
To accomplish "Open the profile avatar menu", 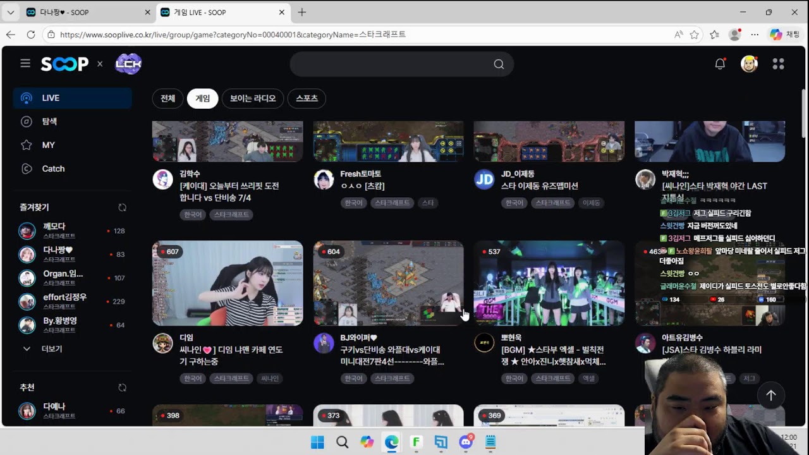I will tap(749, 63).
